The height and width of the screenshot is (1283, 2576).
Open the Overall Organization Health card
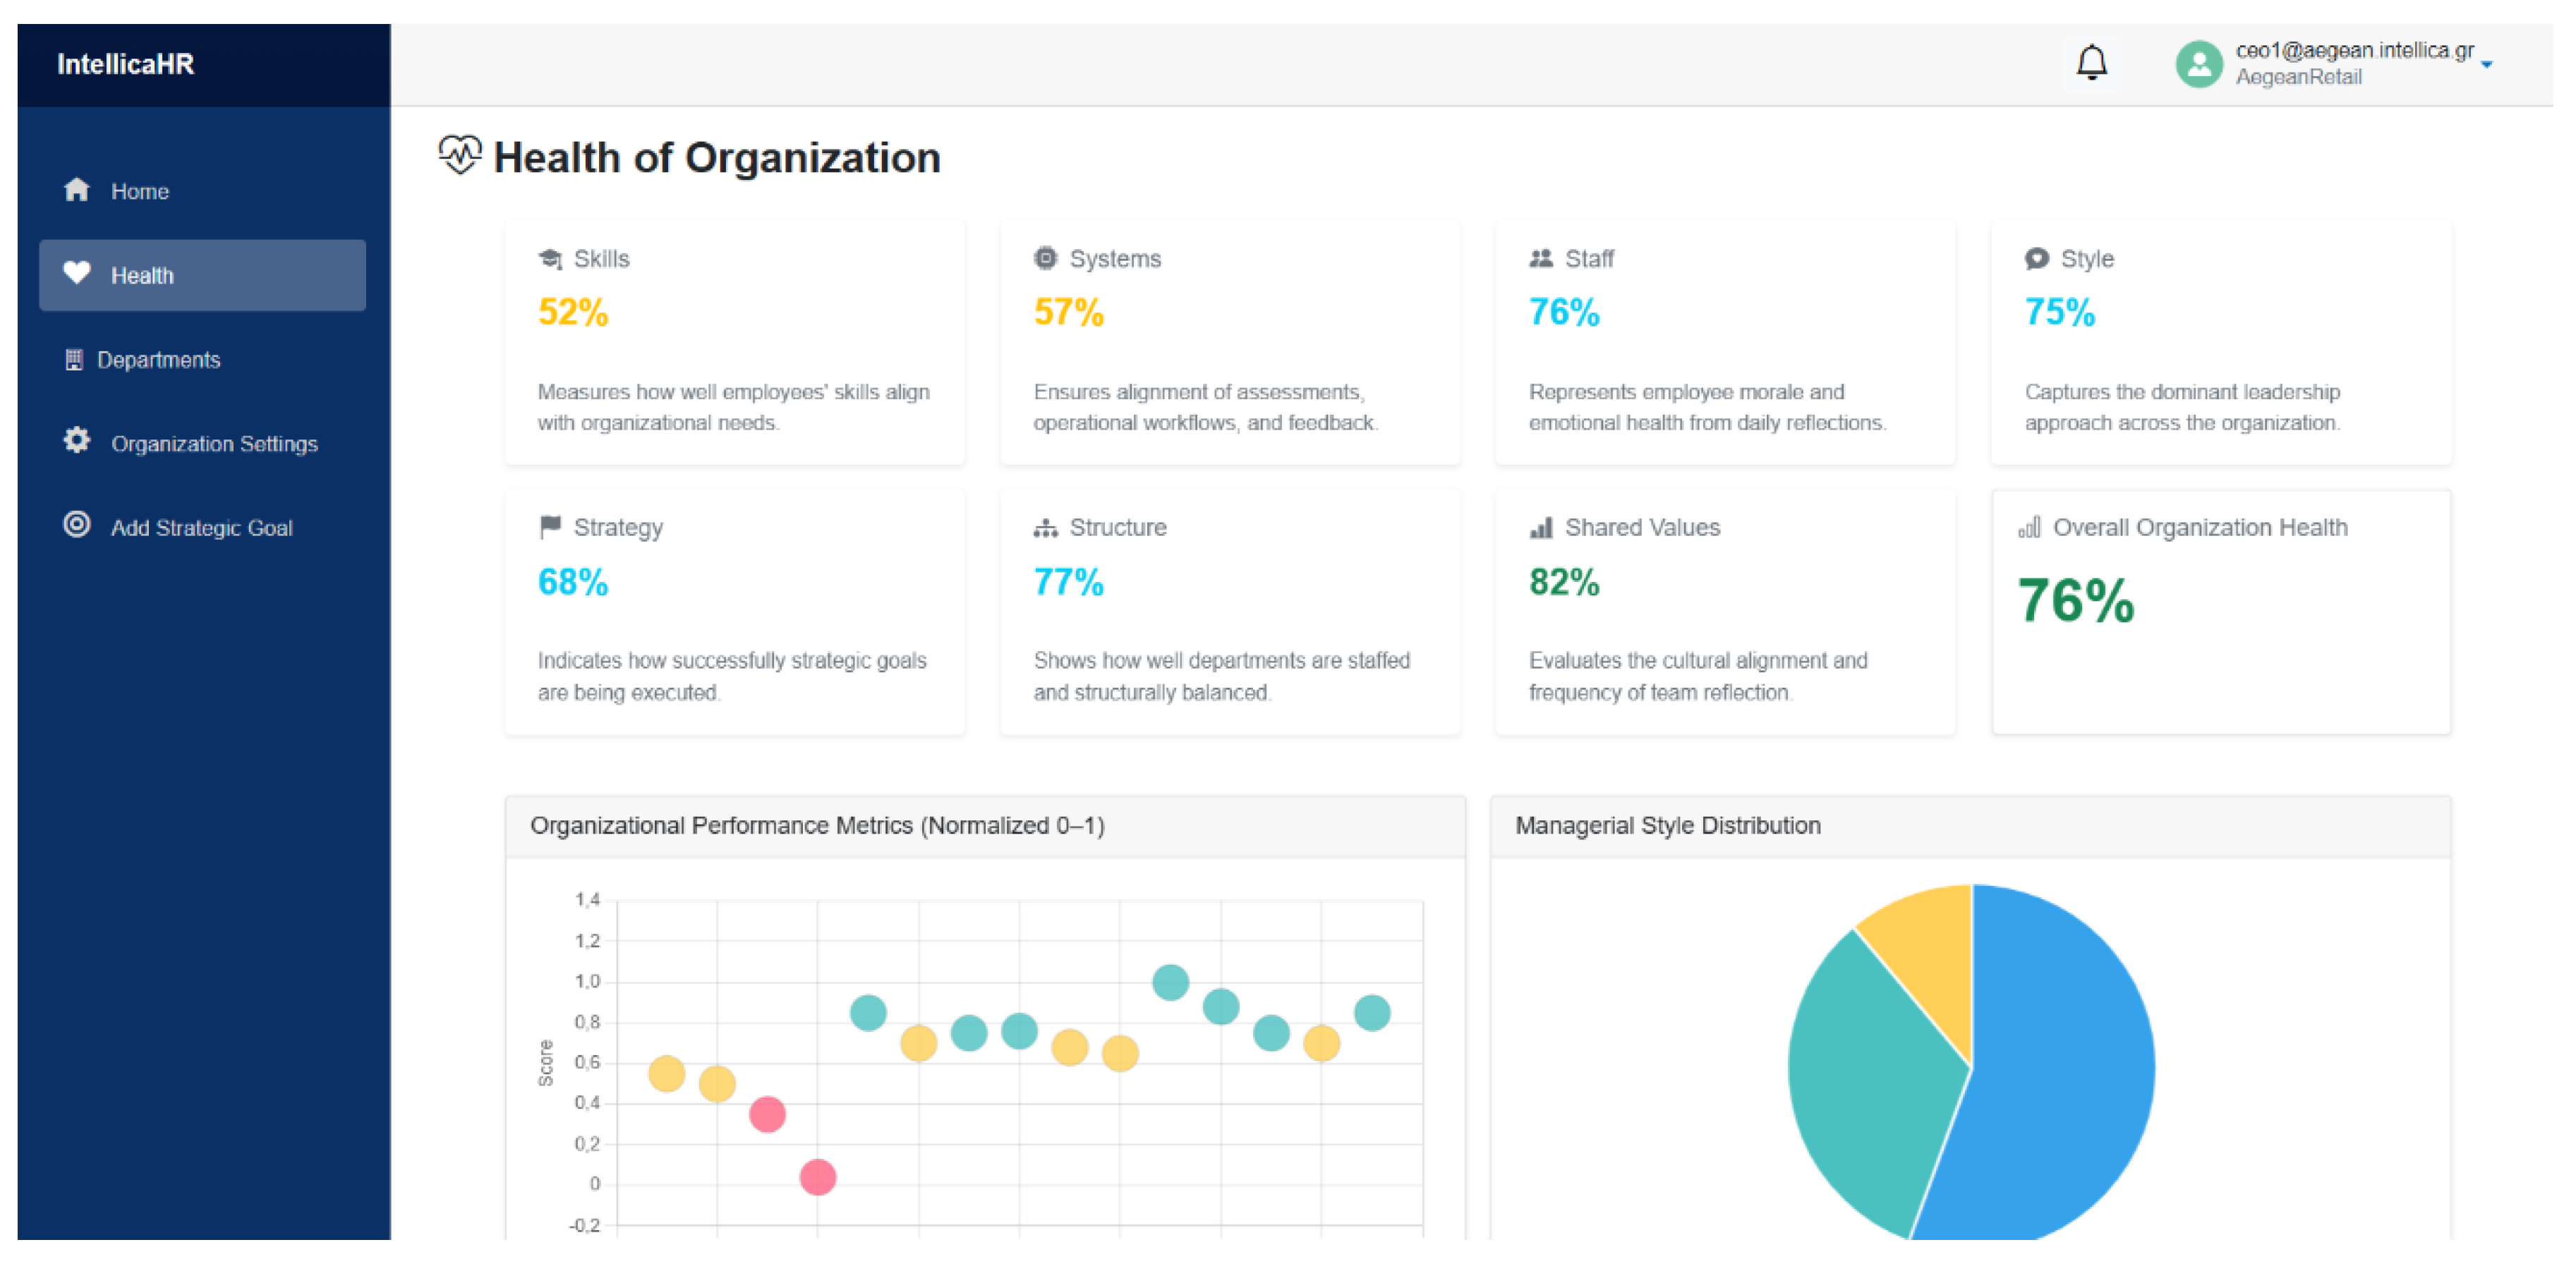coord(2221,613)
